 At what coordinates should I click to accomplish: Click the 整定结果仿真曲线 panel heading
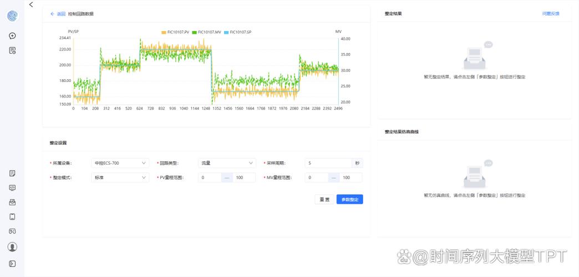point(402,132)
